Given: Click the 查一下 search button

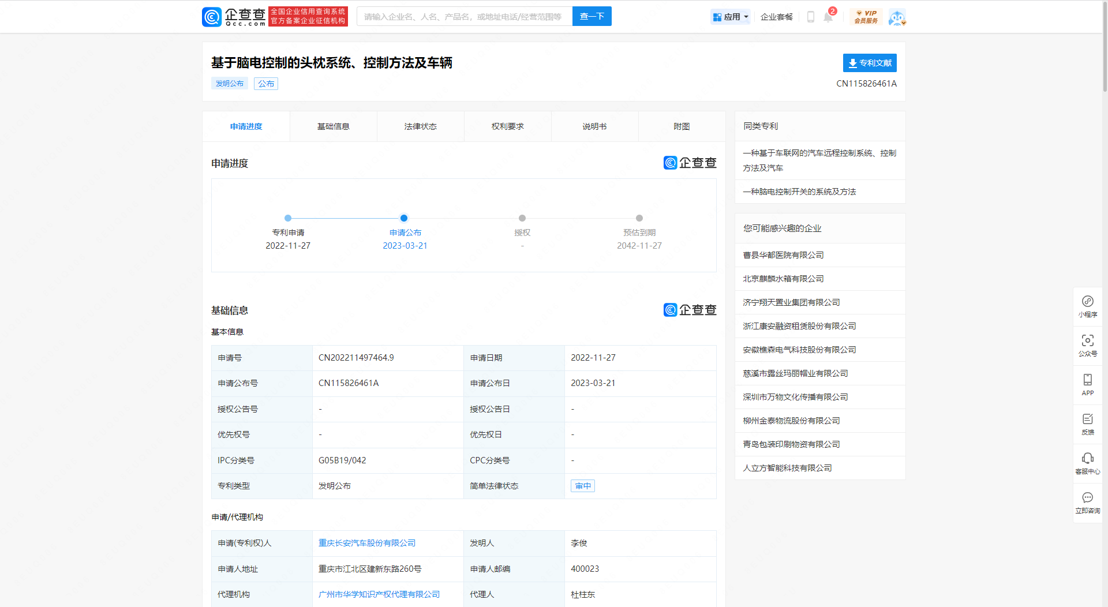Looking at the screenshot, I should pos(592,16).
